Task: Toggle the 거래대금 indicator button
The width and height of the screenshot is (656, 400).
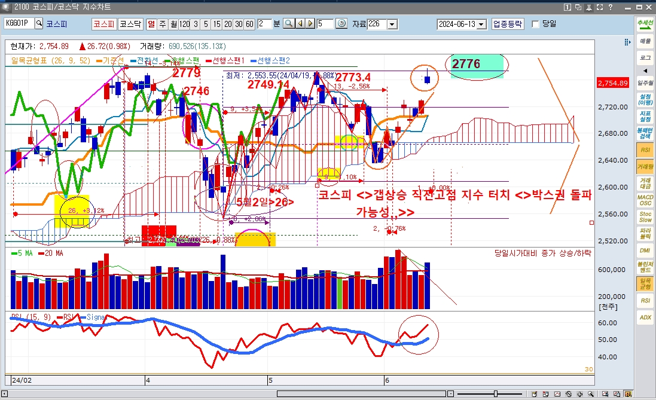Action: (645, 184)
